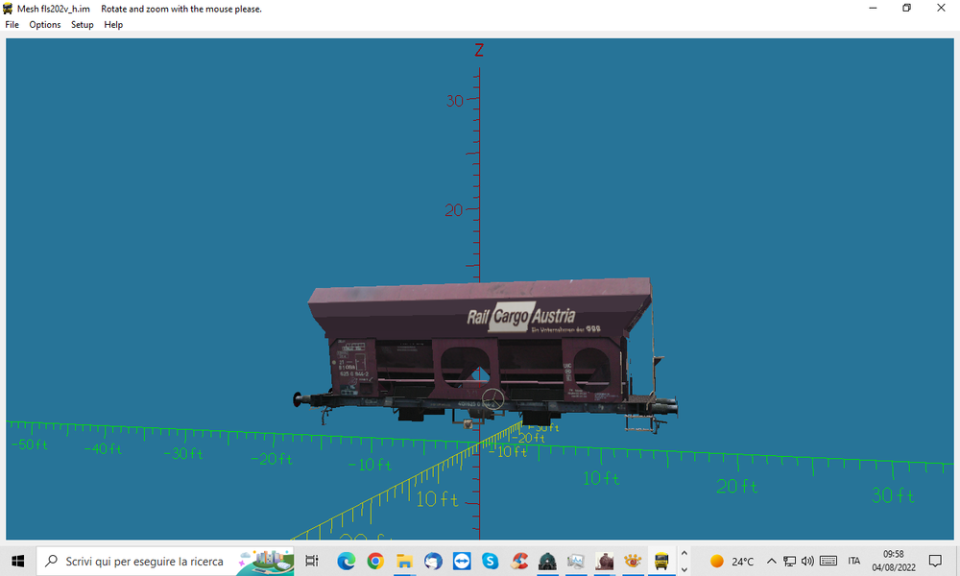This screenshot has width=960, height=576.
Task: Open Thunderbird mail from taskbar
Action: coord(433,561)
